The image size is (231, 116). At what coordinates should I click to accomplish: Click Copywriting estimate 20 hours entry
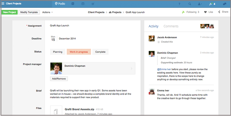pos(176,62)
